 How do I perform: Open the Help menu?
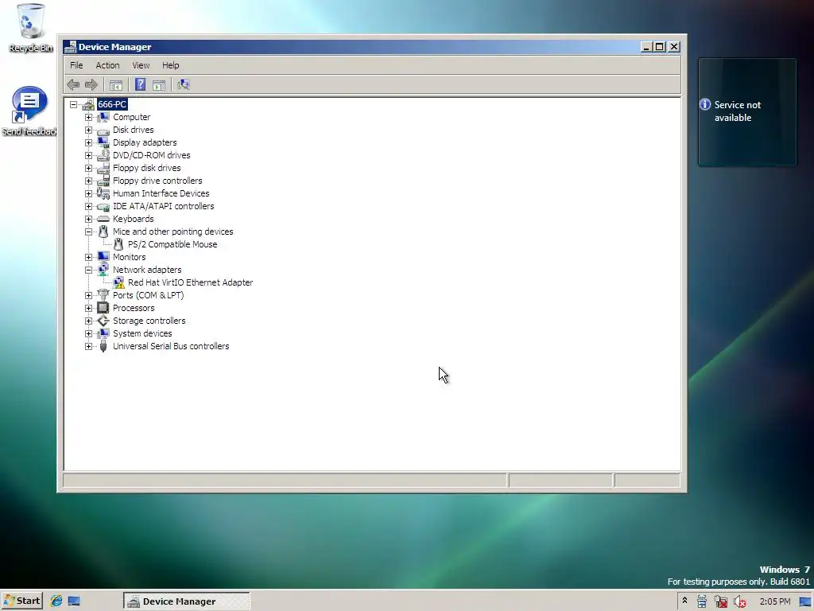(x=170, y=65)
